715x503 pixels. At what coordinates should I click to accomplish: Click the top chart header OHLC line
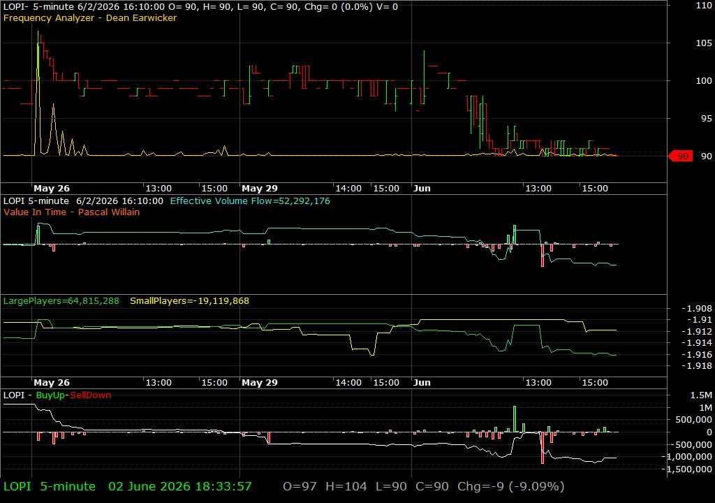[200, 7]
